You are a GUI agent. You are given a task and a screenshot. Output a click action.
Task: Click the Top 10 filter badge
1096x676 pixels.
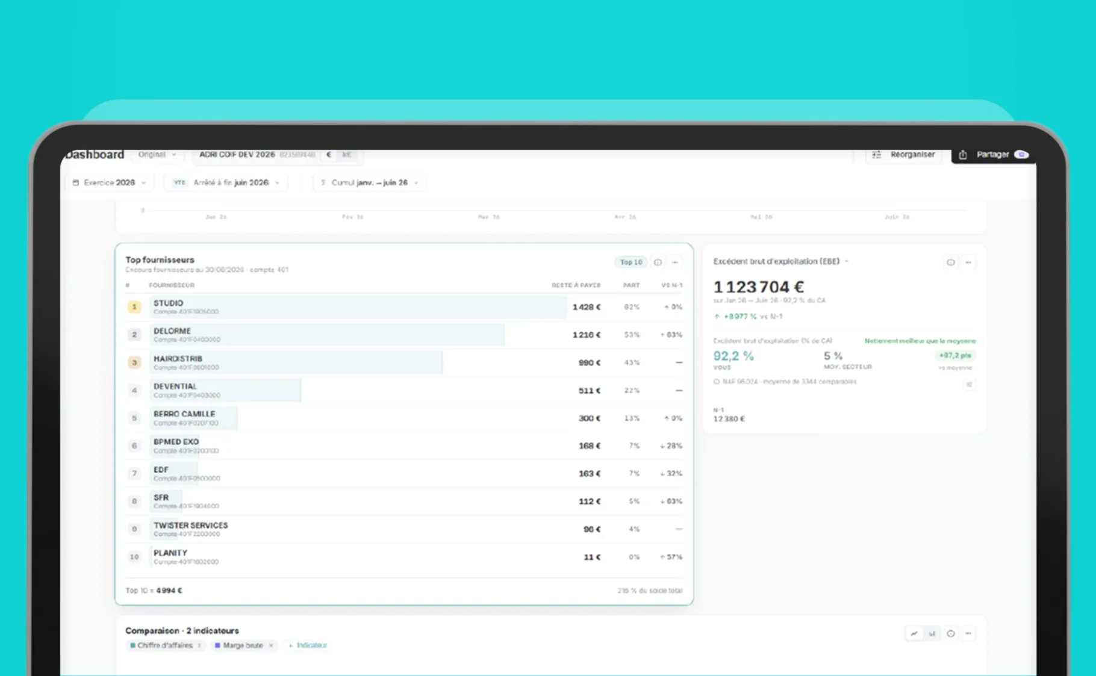[x=631, y=262]
